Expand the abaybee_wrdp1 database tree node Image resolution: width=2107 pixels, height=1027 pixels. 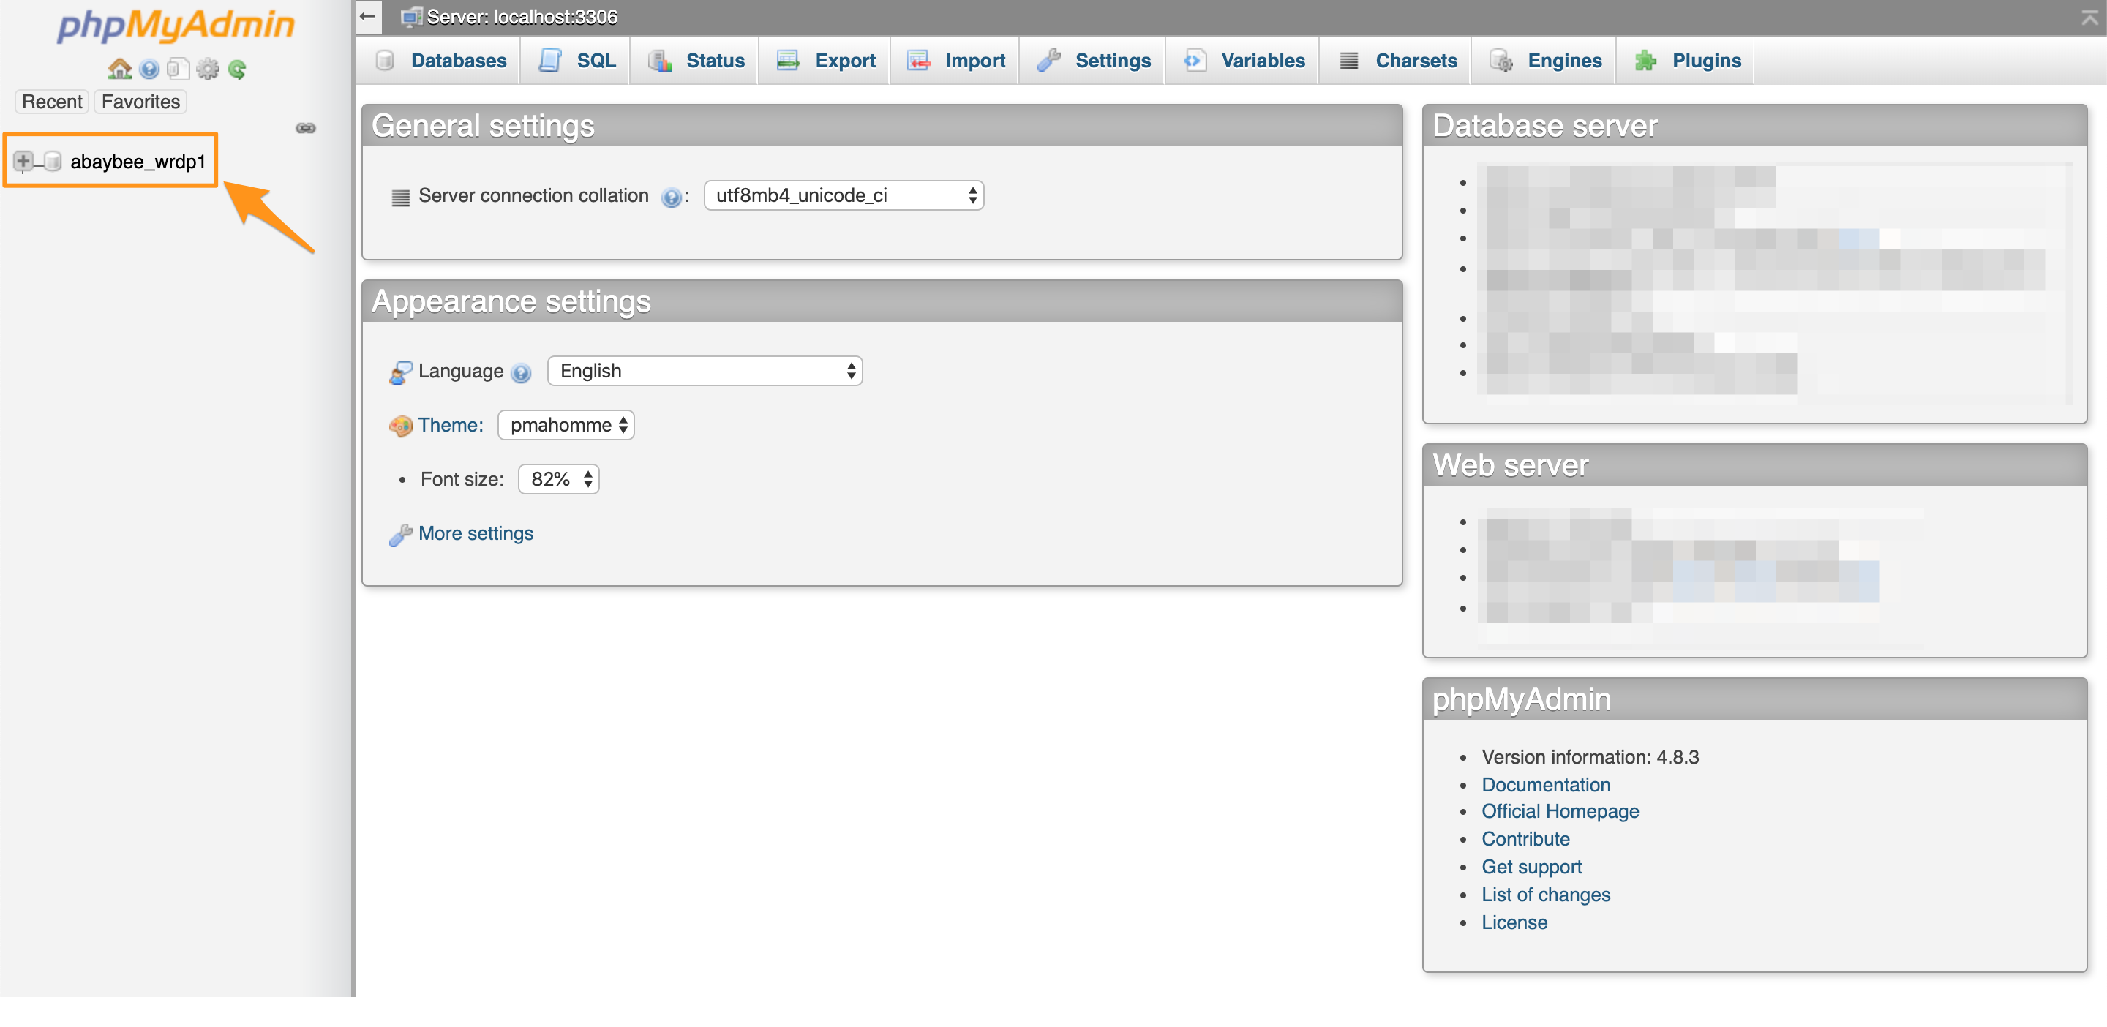click(x=23, y=161)
